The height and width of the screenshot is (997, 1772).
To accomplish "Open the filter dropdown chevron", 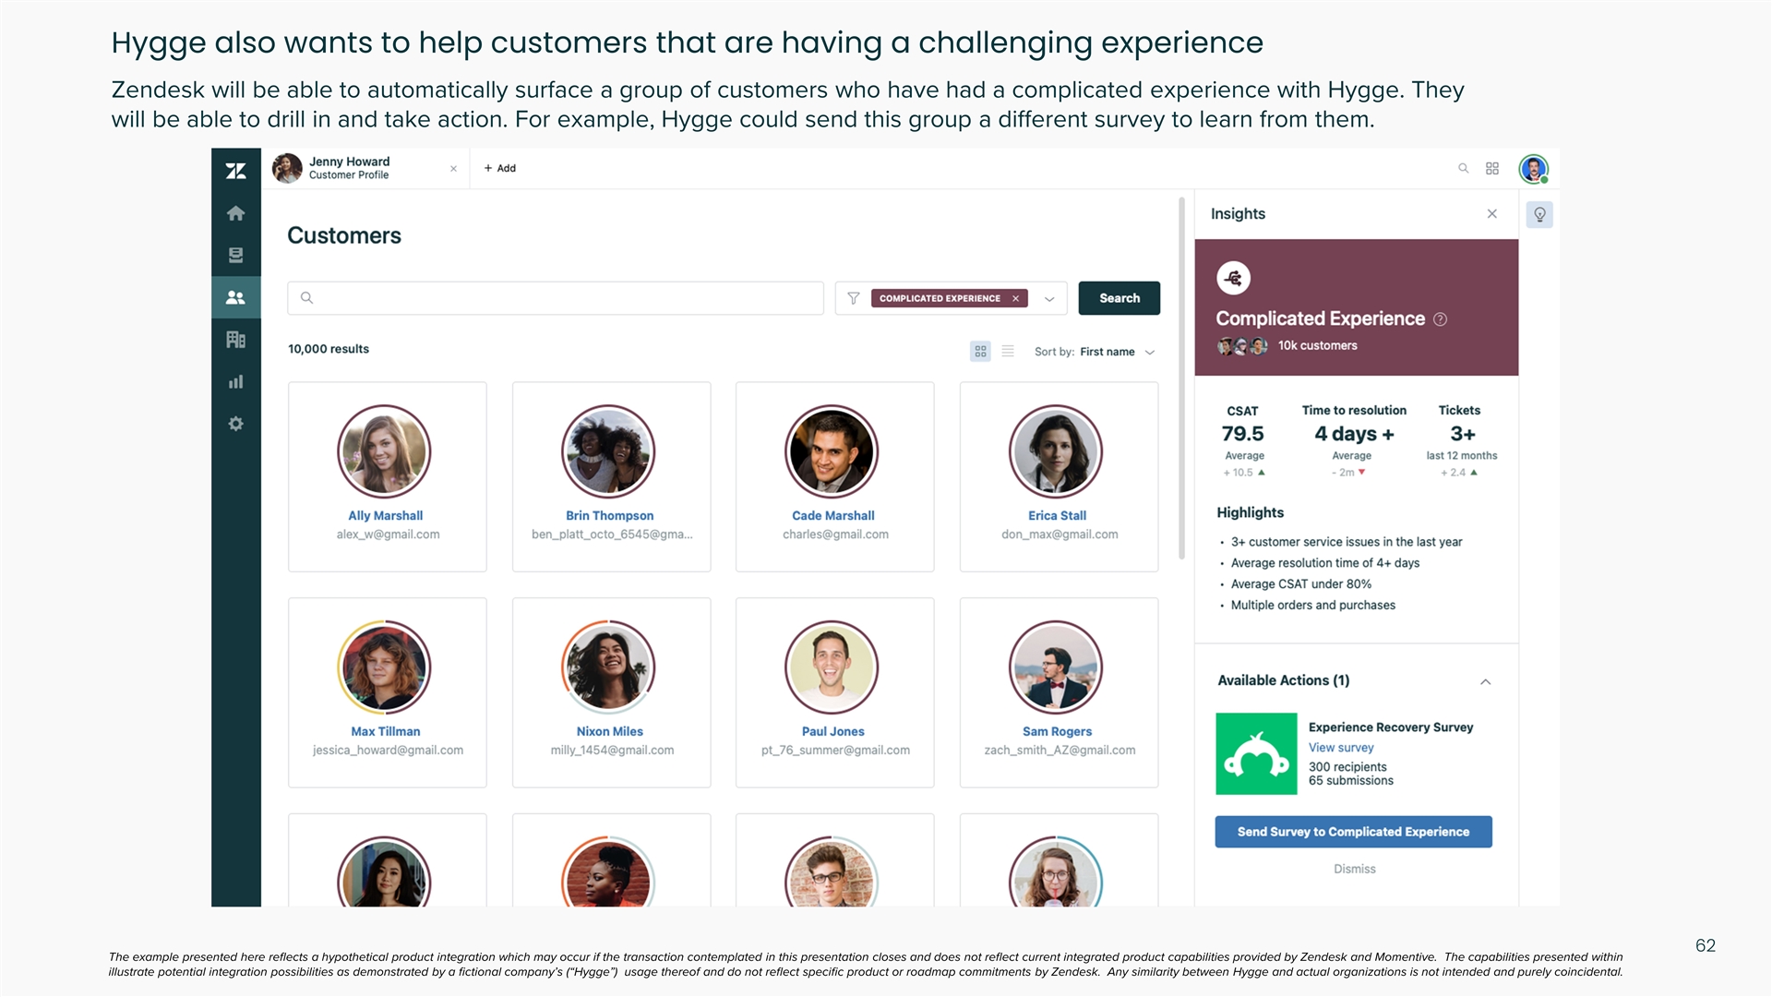I will (1049, 299).
